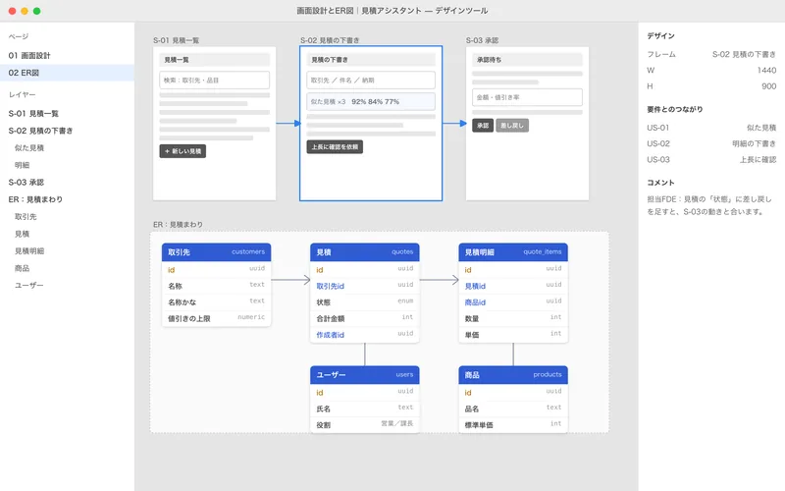Click the H value 900
Viewport: 785px width, 491px height.
coord(769,86)
